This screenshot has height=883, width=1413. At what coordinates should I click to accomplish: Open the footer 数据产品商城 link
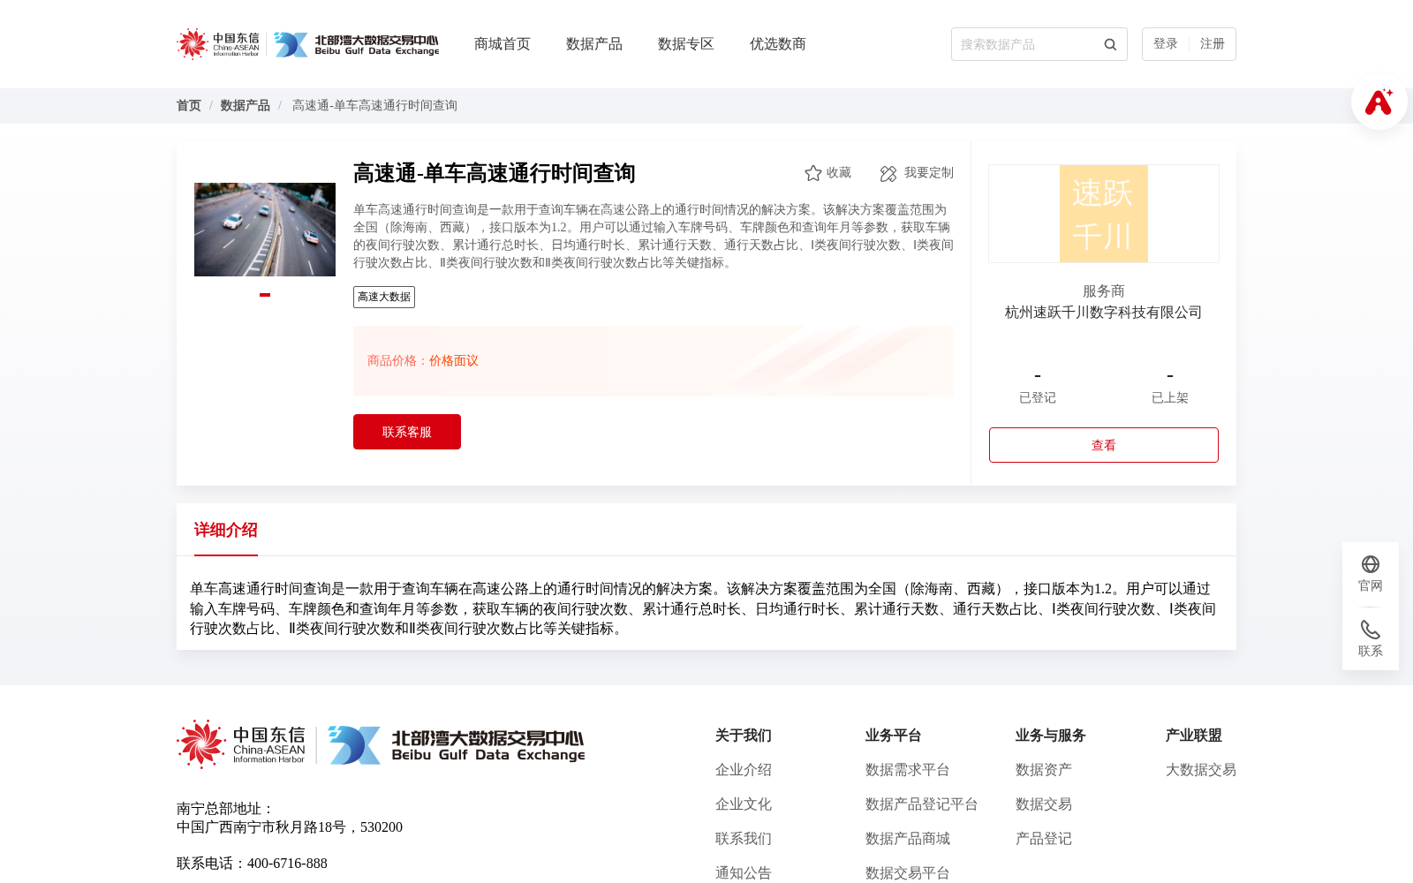click(908, 839)
